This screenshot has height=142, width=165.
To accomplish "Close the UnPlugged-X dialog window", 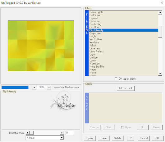I will [x=162, y=2].
